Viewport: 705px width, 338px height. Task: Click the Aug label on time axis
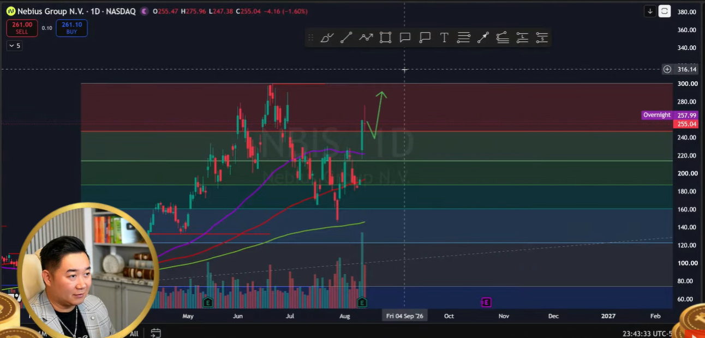coord(345,316)
